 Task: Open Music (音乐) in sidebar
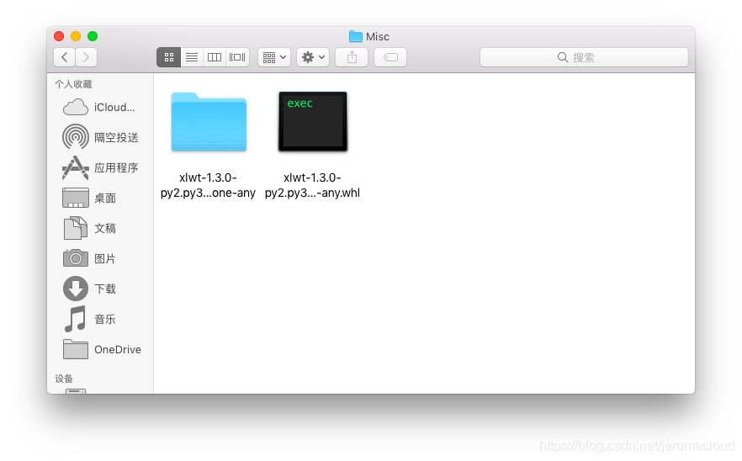89,319
